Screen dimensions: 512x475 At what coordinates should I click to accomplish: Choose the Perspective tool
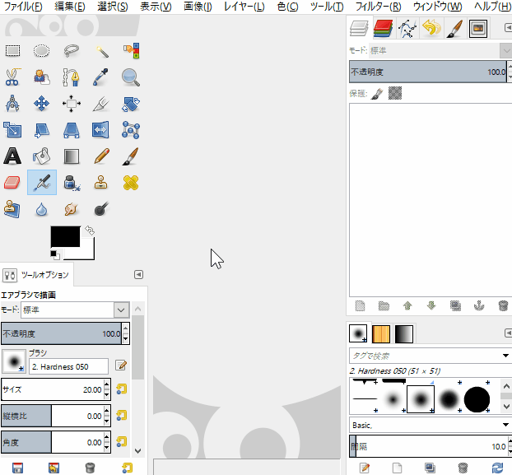(x=71, y=130)
